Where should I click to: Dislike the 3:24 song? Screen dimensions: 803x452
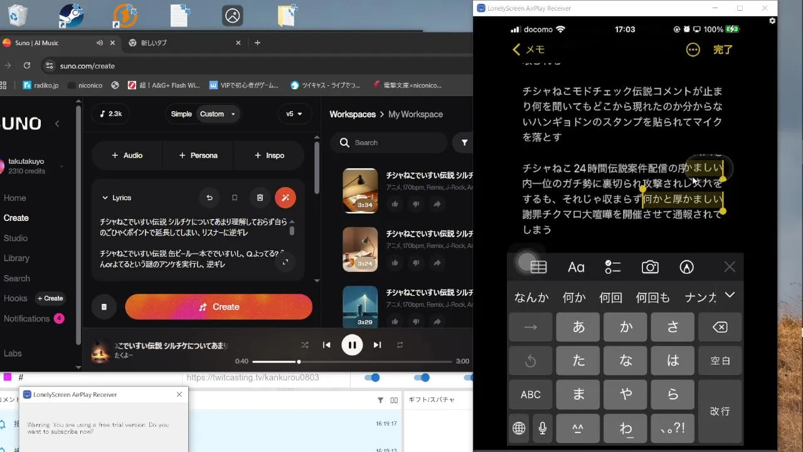tap(416, 263)
